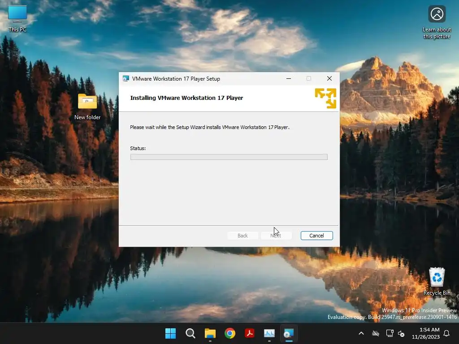Minimize the VMware Setup window

(289, 78)
